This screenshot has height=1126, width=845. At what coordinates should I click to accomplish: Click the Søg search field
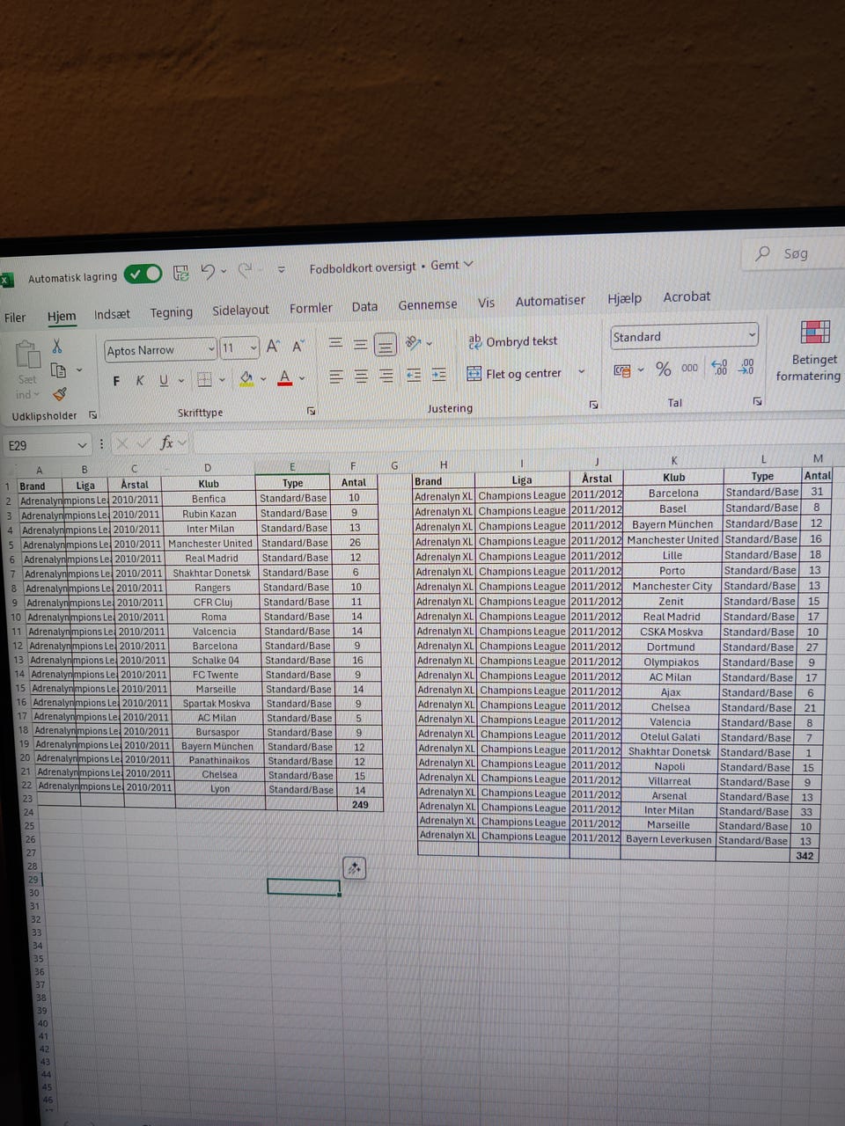pyautogui.click(x=797, y=253)
